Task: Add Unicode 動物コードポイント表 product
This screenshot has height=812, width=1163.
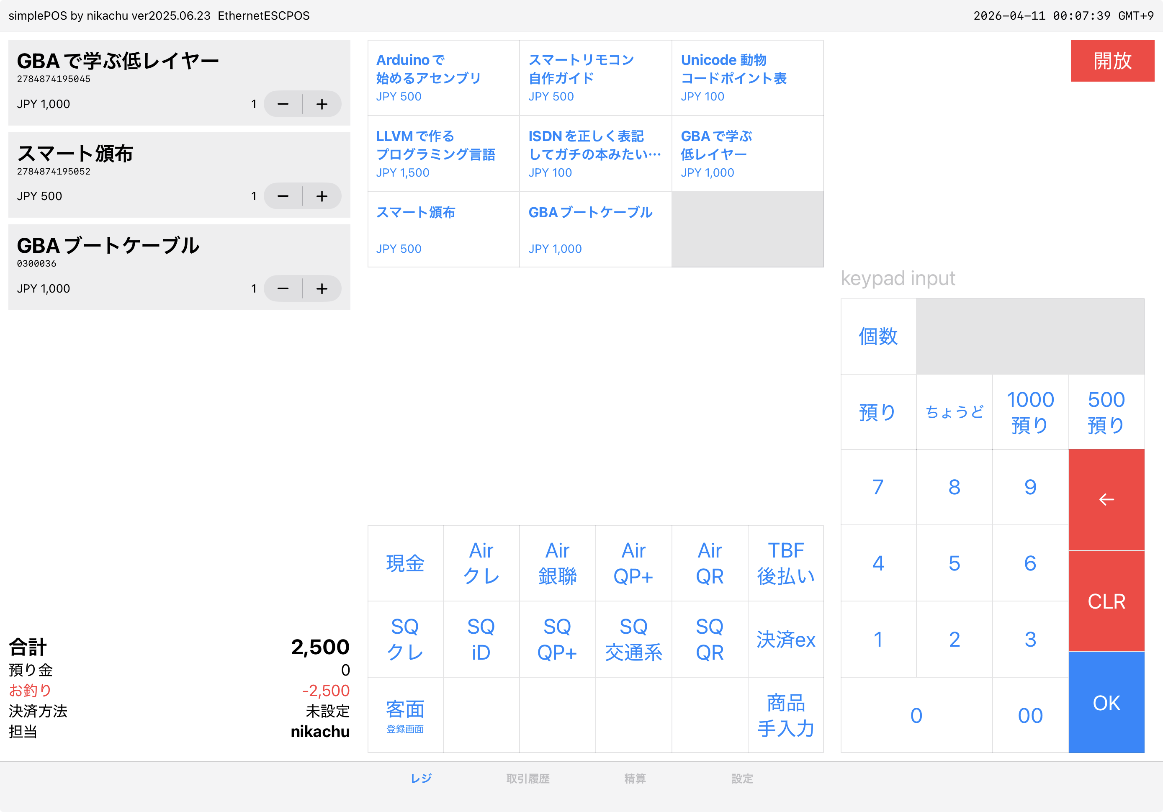Action: (747, 77)
